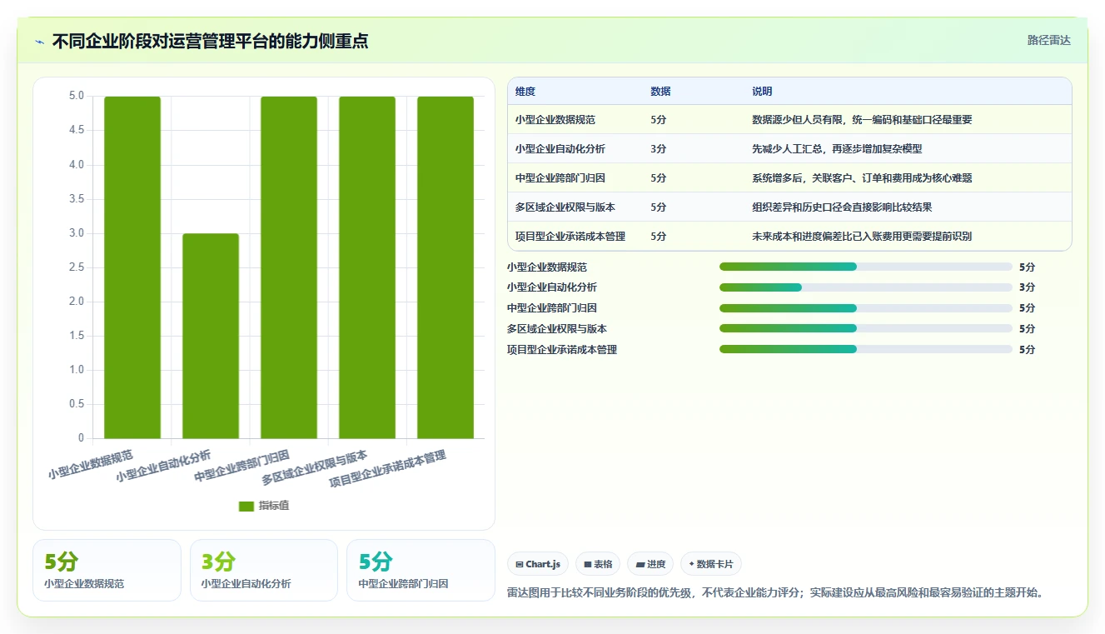The image size is (1105, 634).
Task: Click the 多区域企业权限与版本 label in progress list
Action: [557, 328]
